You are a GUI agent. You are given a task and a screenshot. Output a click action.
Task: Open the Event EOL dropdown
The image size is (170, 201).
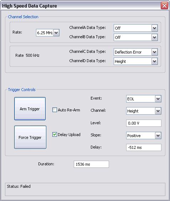pyautogui.click(x=144, y=99)
